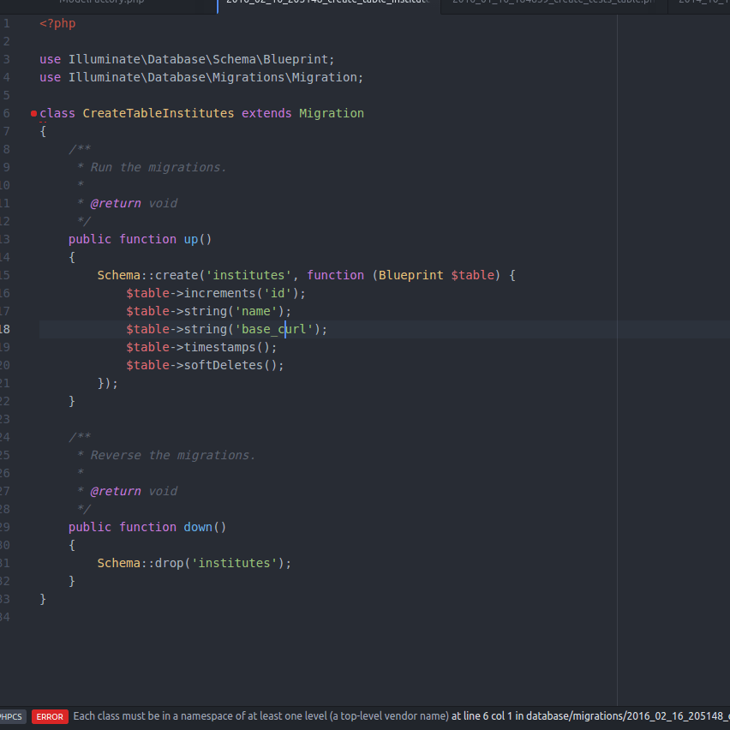
Task: Click 'Blueprint' type hint on line 15
Action: (410, 275)
